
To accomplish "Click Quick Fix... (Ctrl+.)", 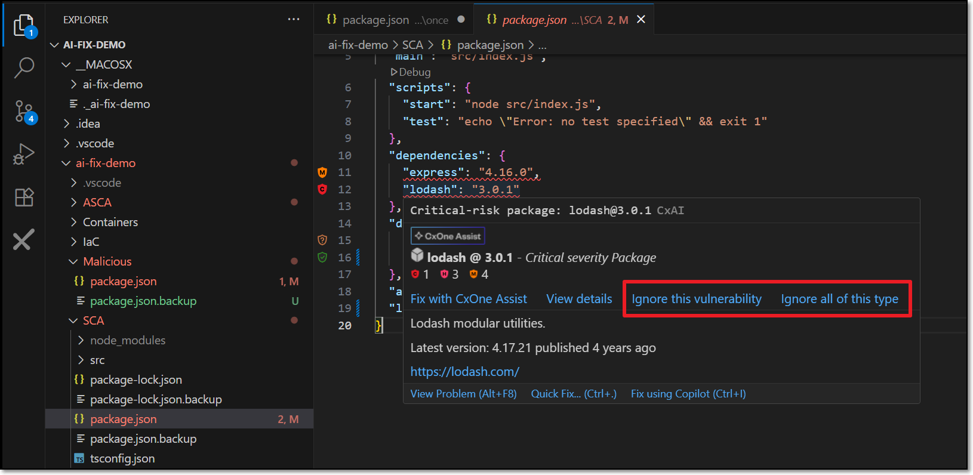I will 574,394.
